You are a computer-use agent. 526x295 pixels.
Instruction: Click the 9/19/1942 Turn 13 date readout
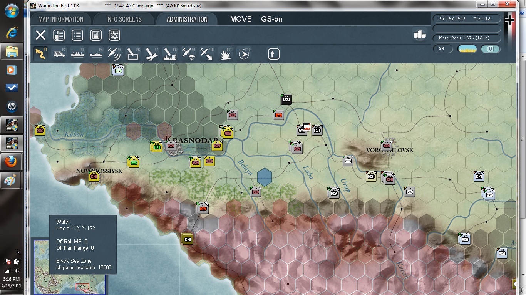pyautogui.click(x=467, y=18)
